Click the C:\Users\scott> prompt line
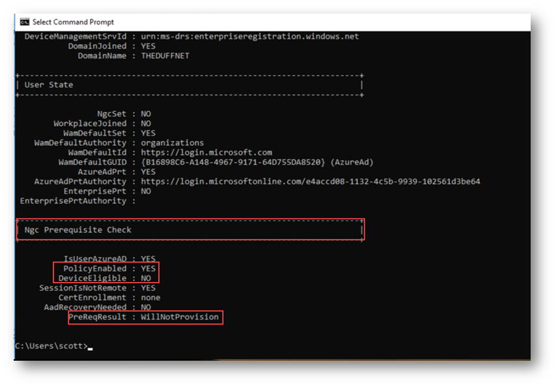558x388 pixels. click(53, 346)
